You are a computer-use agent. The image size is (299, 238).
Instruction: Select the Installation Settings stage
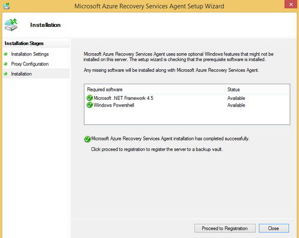pyautogui.click(x=30, y=54)
